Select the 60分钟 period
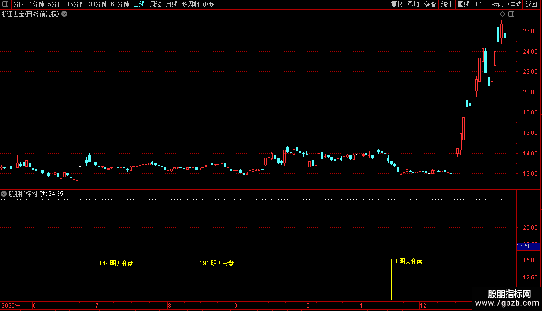Viewport: 542px width, 311px height. [x=119, y=4]
